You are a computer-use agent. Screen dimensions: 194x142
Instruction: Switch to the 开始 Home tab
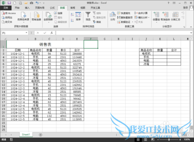point(17,8)
